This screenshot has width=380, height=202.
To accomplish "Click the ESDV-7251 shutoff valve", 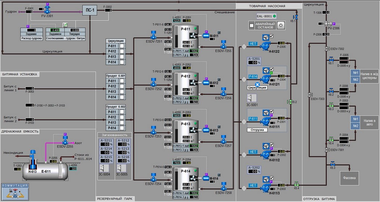I will pyautogui.click(x=153, y=35).
